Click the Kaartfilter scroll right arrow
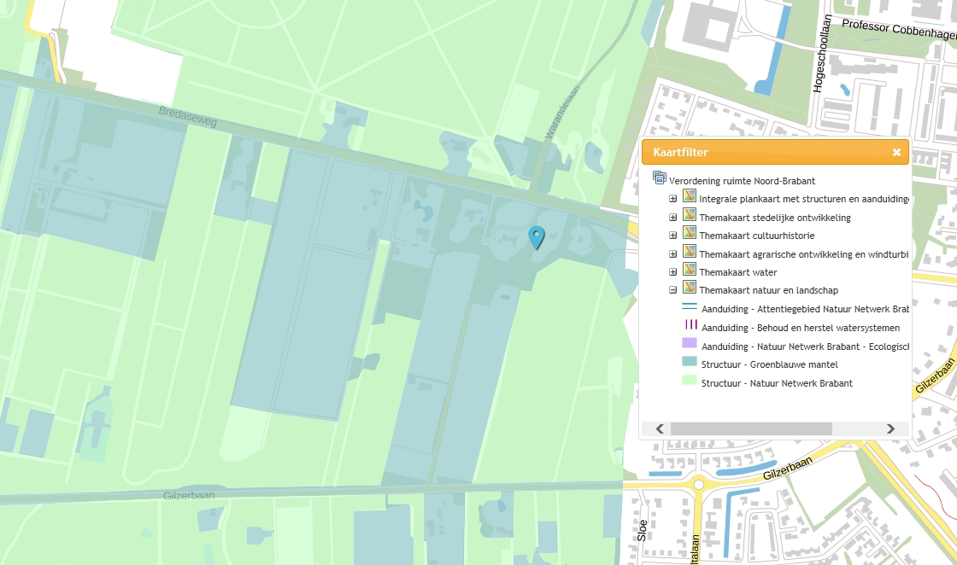This screenshot has height=565, width=957. pos(890,429)
